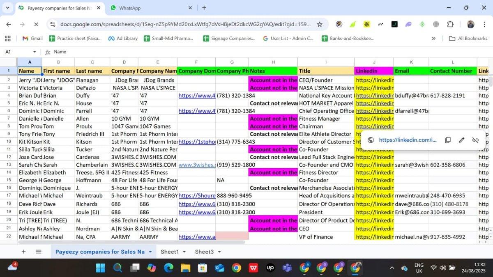Open the Windows Start menu

(101, 268)
